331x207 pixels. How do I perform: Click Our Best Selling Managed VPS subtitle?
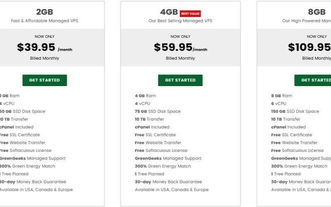(180, 21)
